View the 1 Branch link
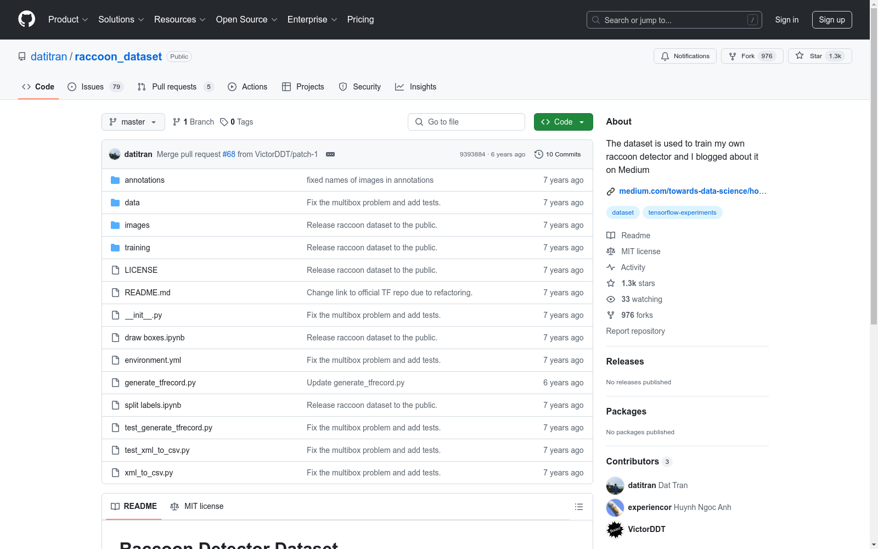Screen dimensions: 878x549 click(x=193, y=122)
